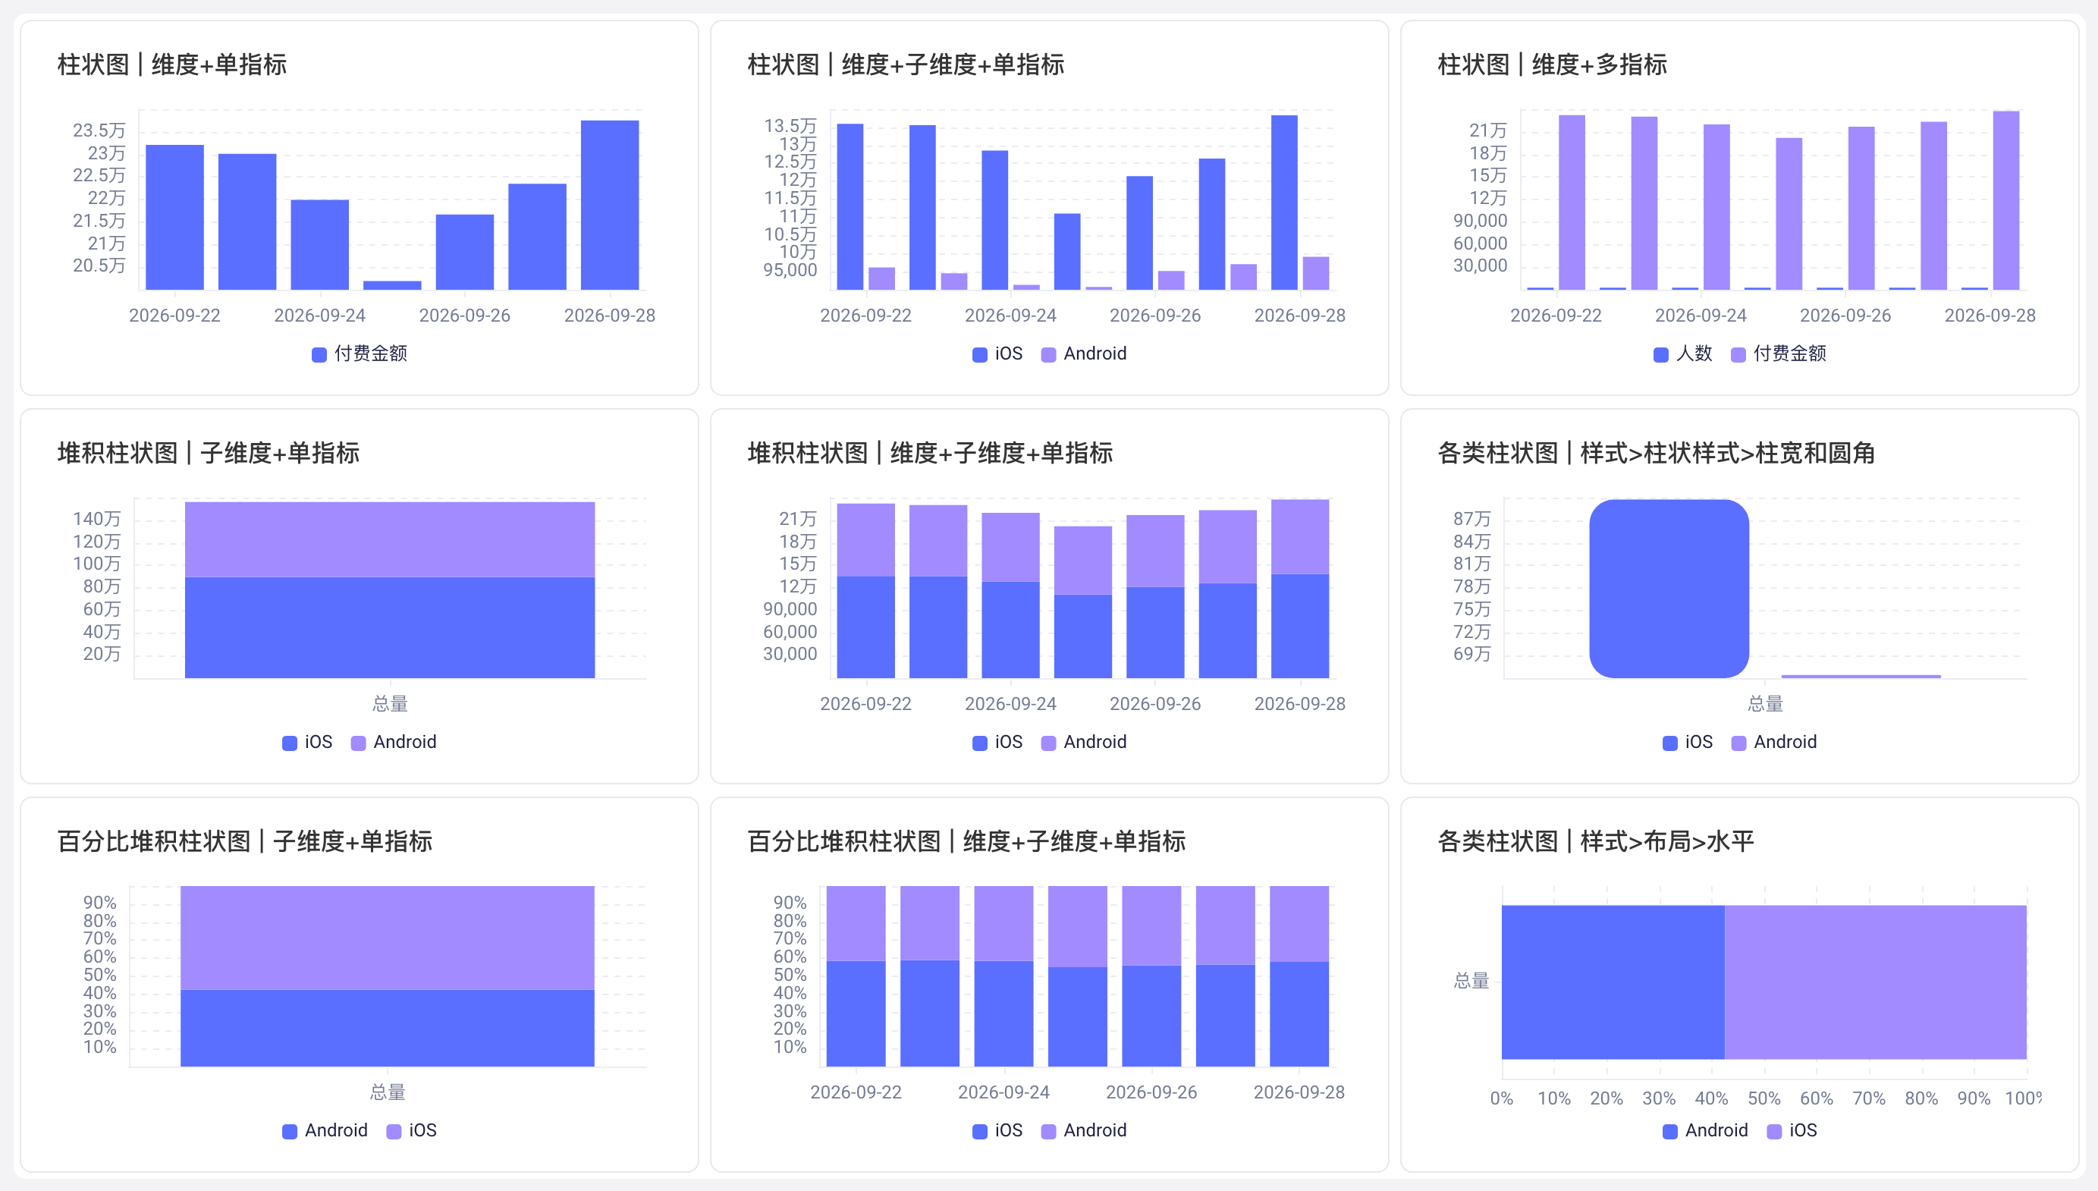This screenshot has height=1191, width=2098.
Task: Click the title 各类柱状图｜样式>布局>水平
Action: point(1596,842)
